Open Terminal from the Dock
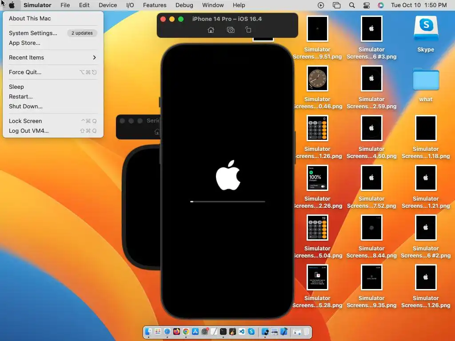Image resolution: width=455 pixels, height=341 pixels. click(223, 331)
